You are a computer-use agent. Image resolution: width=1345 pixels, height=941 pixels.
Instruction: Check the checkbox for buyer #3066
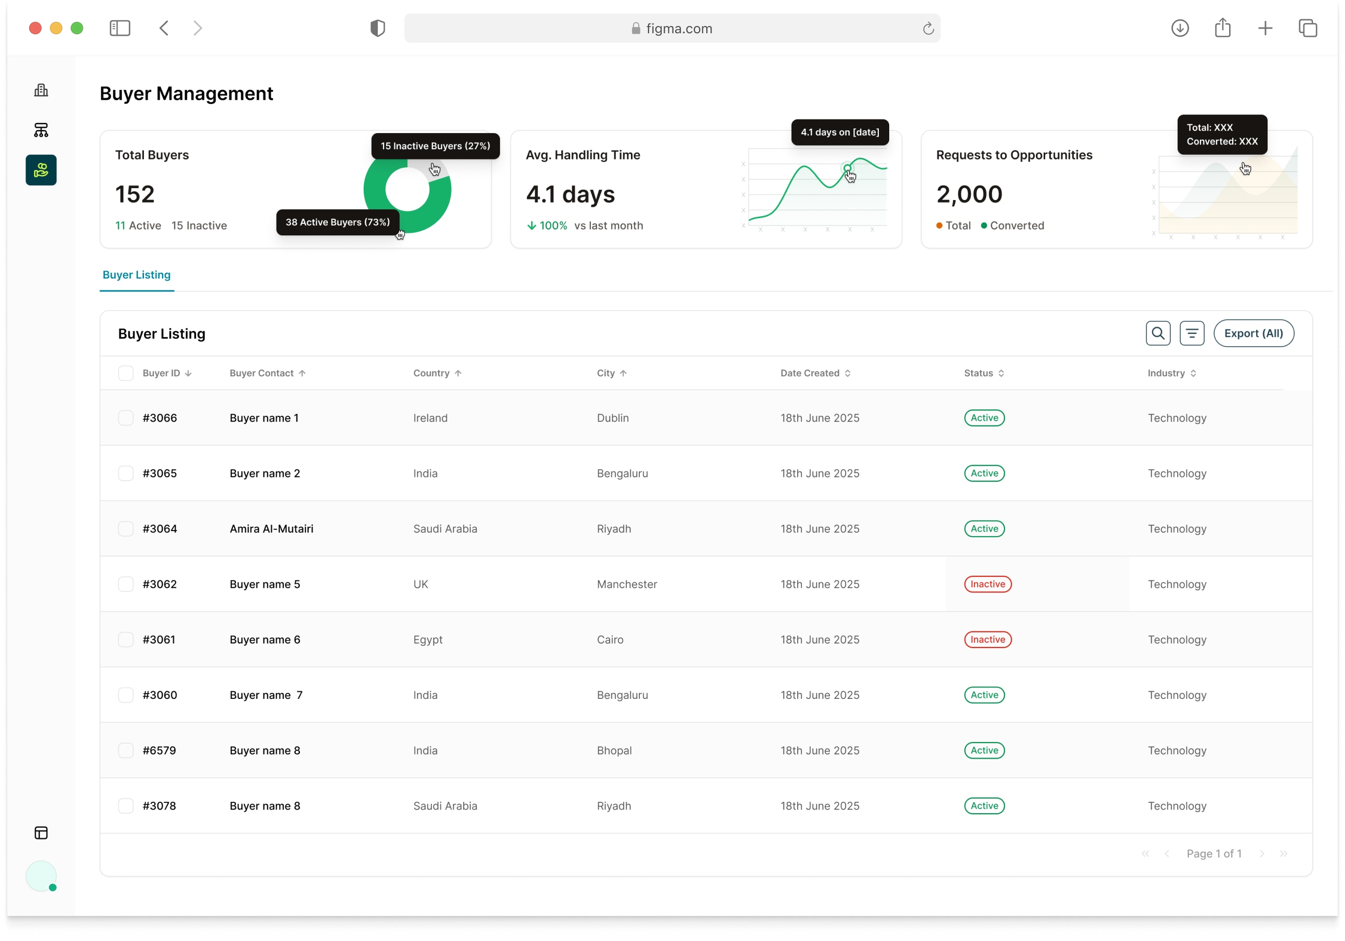pos(126,418)
